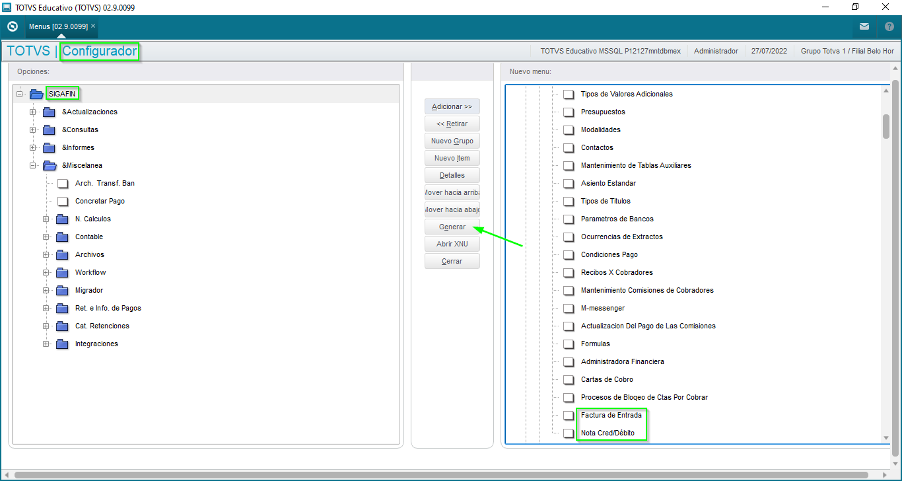Click the &Consultas folder icon
This screenshot has width=902, height=481.
50,129
